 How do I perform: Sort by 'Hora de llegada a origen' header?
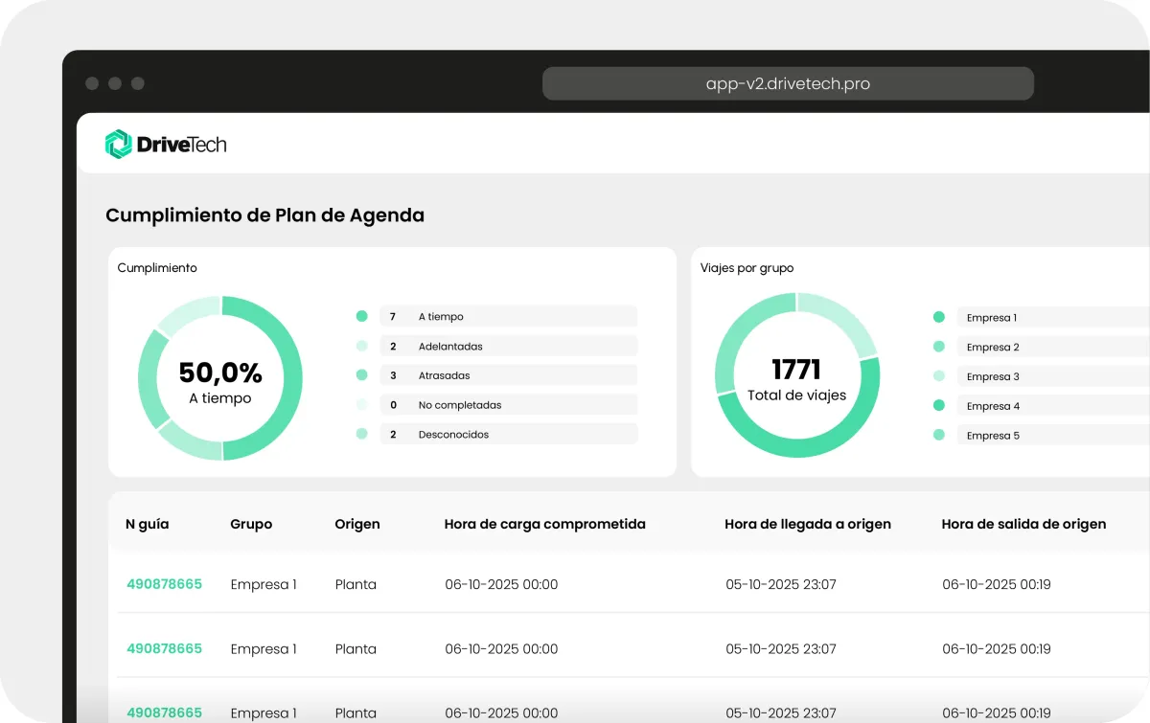click(x=808, y=524)
